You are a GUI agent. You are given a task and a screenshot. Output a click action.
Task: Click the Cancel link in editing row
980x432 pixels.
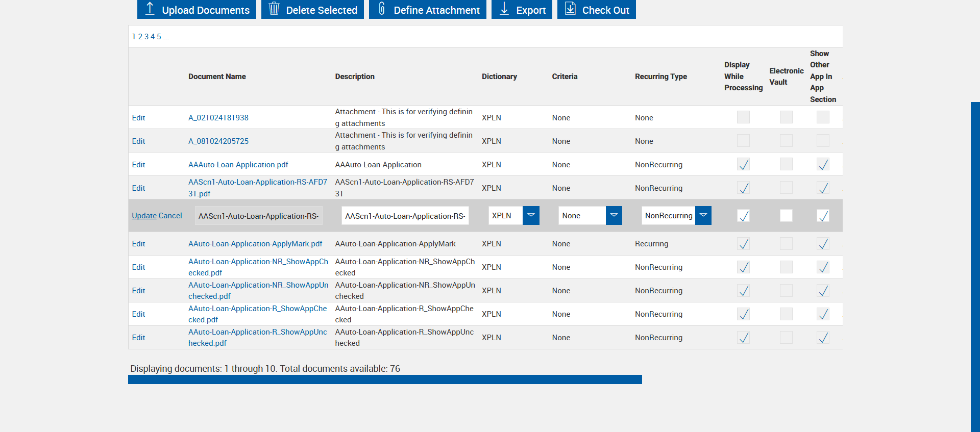(x=170, y=216)
